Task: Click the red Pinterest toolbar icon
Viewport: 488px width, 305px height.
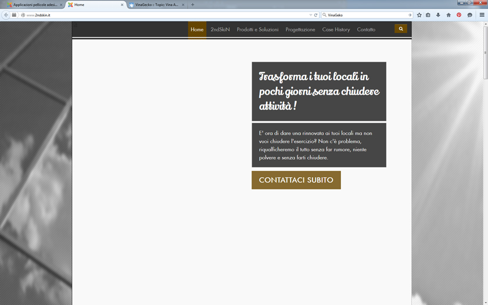Action: [459, 15]
